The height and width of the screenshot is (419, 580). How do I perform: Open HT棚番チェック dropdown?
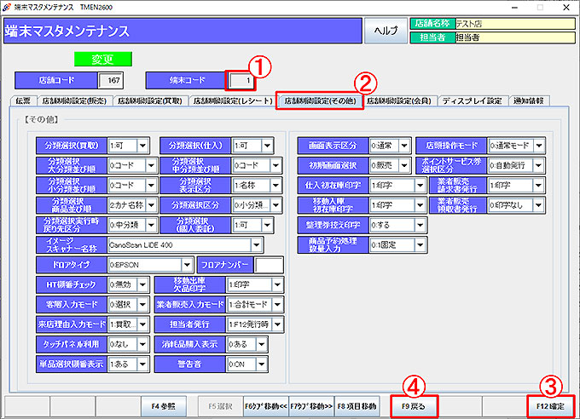[x=142, y=285]
